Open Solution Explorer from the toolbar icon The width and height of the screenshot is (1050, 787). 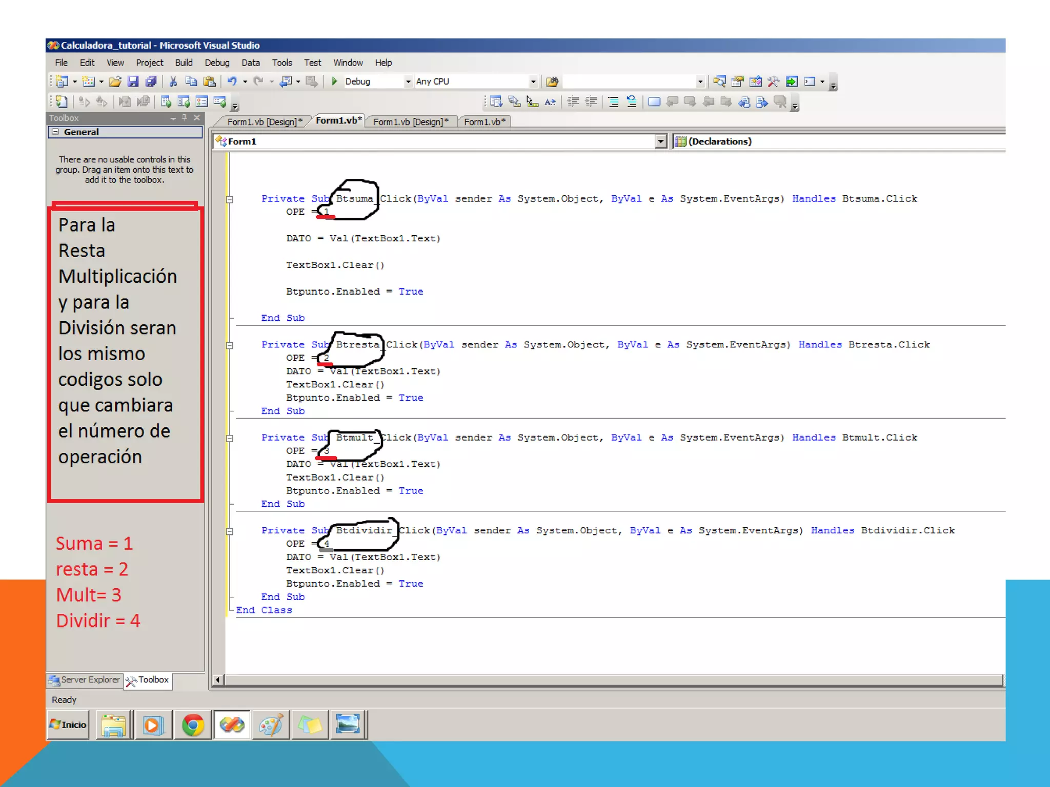click(720, 81)
